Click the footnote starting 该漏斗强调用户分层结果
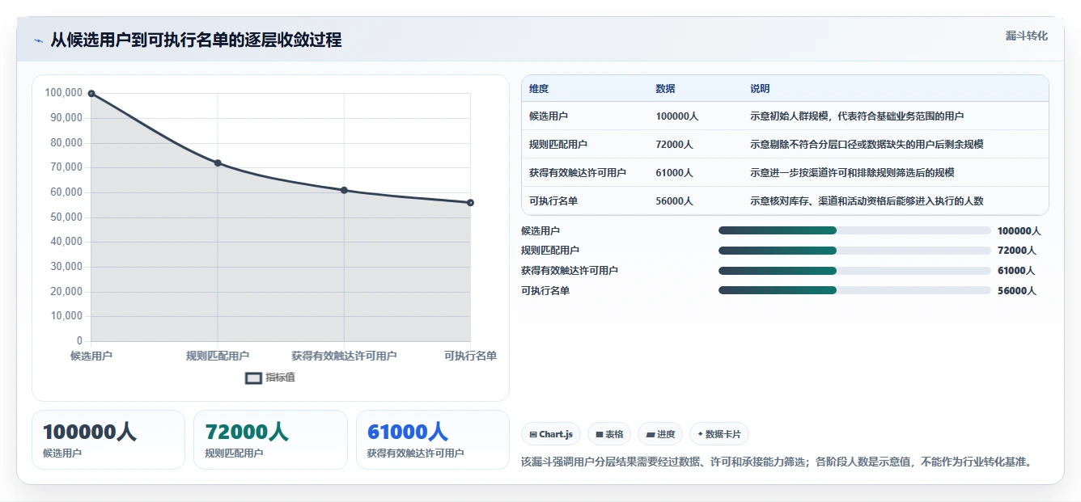Screen dimensions: 1081x502 coord(778,462)
